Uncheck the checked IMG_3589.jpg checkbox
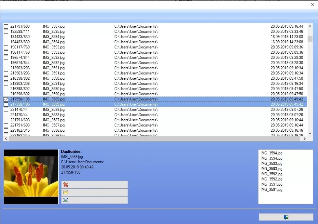This screenshot has height=224, width=318. tap(6, 99)
